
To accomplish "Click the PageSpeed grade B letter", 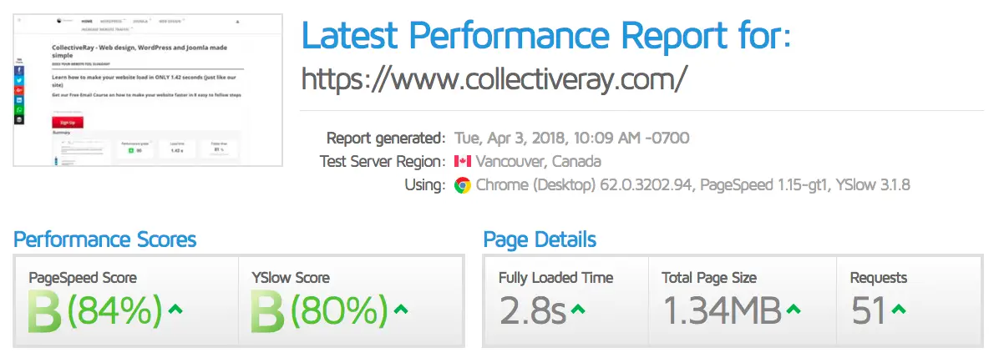I will [x=44, y=311].
